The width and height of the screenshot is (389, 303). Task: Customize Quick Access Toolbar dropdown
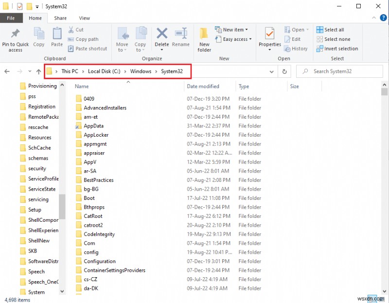click(37, 7)
